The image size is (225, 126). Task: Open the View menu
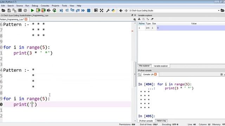(72, 6)
